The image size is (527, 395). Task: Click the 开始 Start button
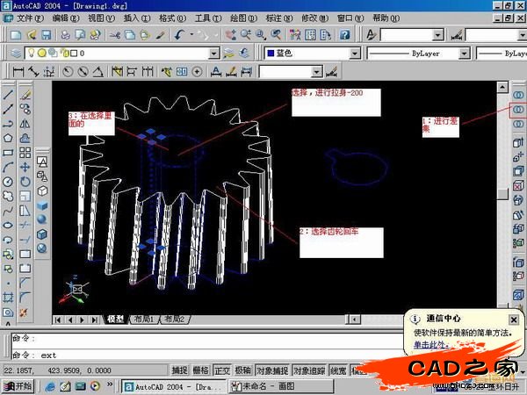point(18,385)
